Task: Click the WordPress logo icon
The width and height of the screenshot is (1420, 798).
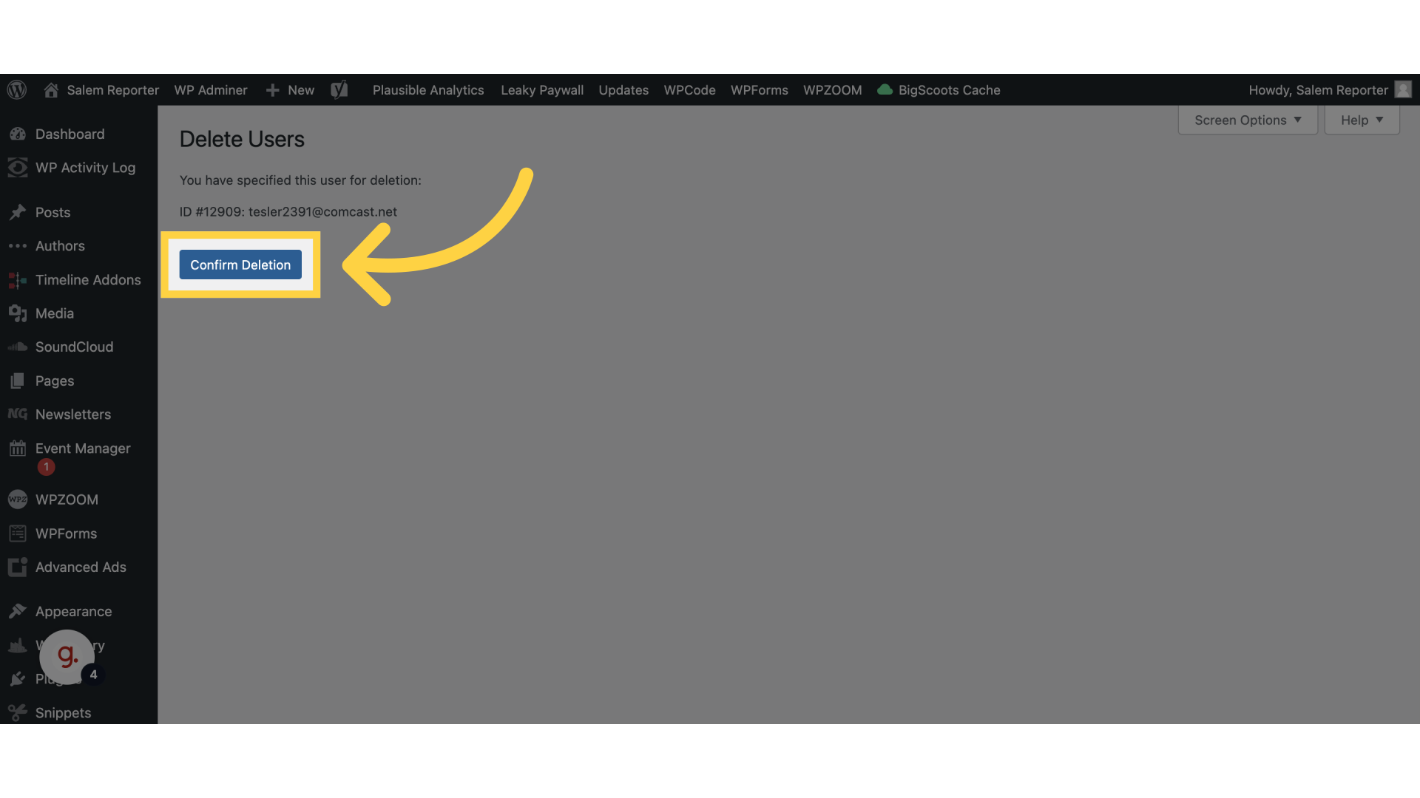Action: 18,89
